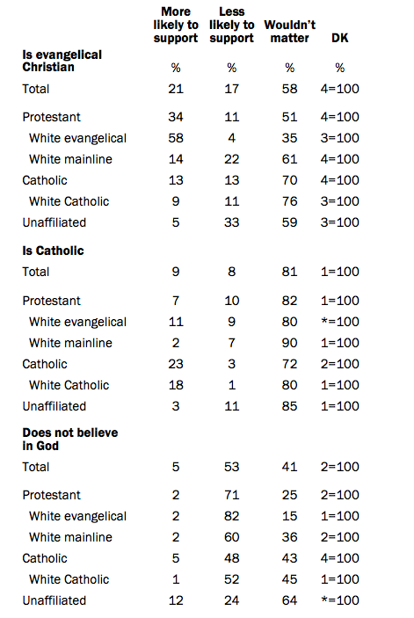The height and width of the screenshot is (618, 414).
Task: Click the 64 value in the last Unaffiliated row
Action: pyautogui.click(x=289, y=600)
